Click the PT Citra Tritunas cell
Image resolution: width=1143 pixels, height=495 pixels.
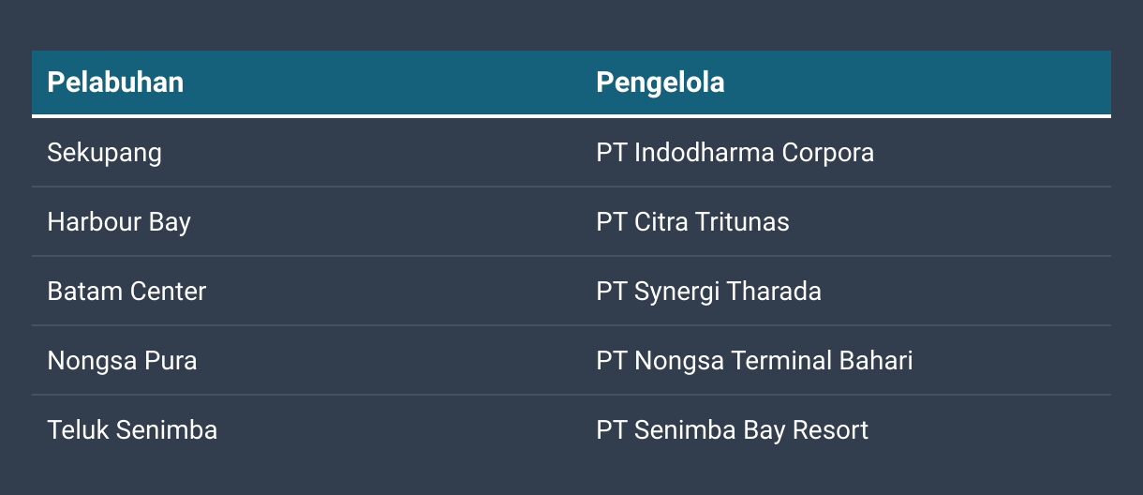(692, 222)
